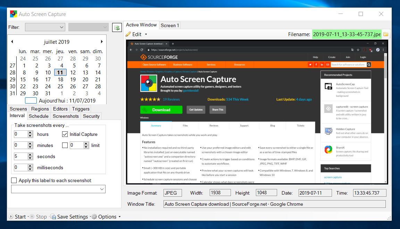Open the Edit dropdown arrow
The height and width of the screenshot is (229, 400).
point(145,34)
